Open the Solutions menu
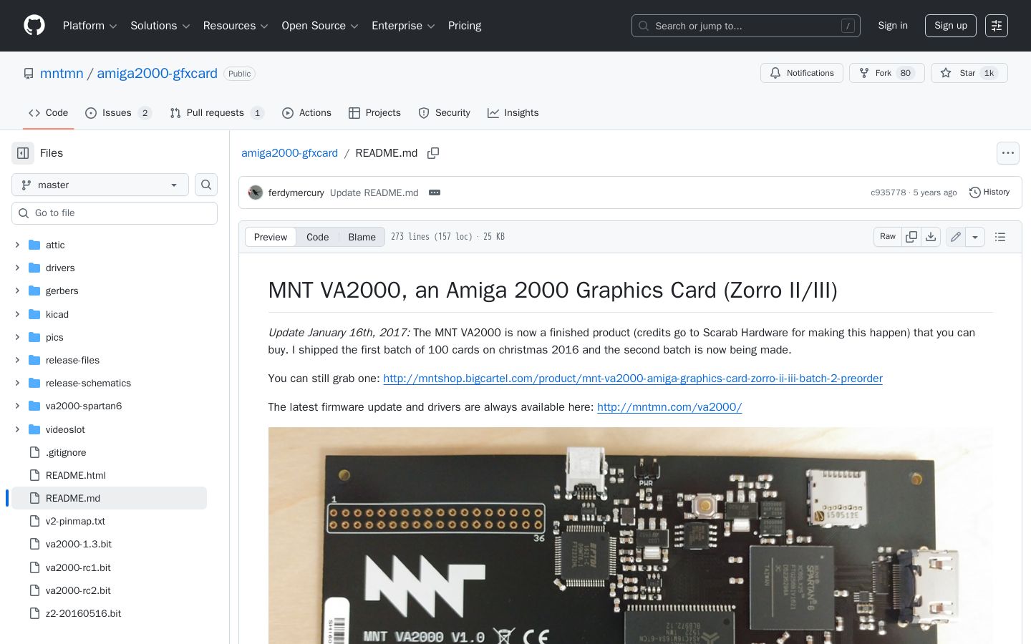 (160, 26)
